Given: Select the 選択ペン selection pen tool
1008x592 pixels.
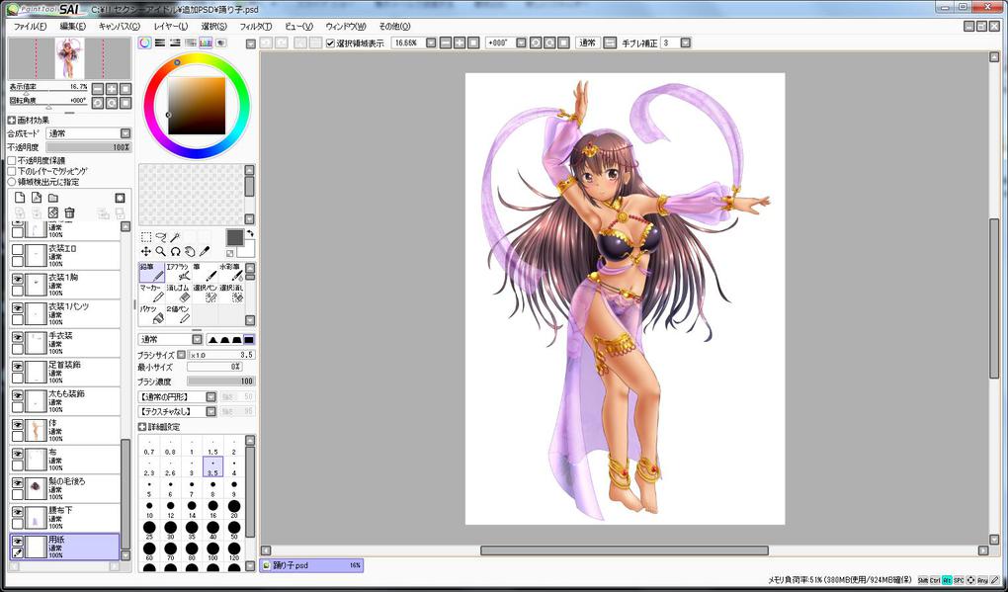Looking at the screenshot, I should (x=205, y=294).
